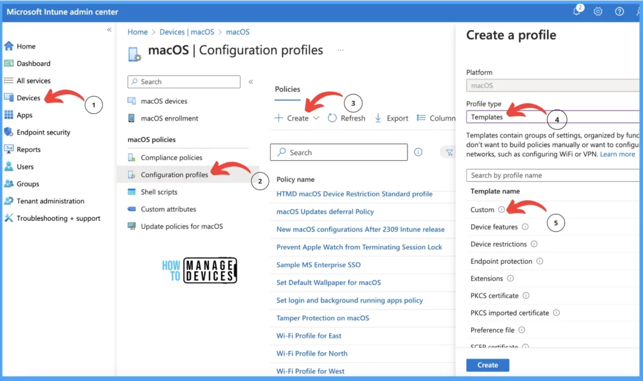The height and width of the screenshot is (381, 643).
Task: Click info icon beside policy search
Action: 418,152
